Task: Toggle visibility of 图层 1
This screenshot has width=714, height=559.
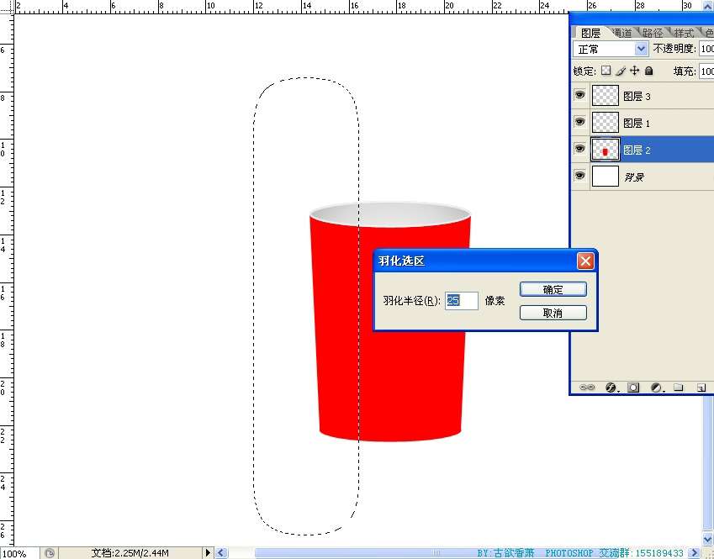Action: pyautogui.click(x=579, y=123)
